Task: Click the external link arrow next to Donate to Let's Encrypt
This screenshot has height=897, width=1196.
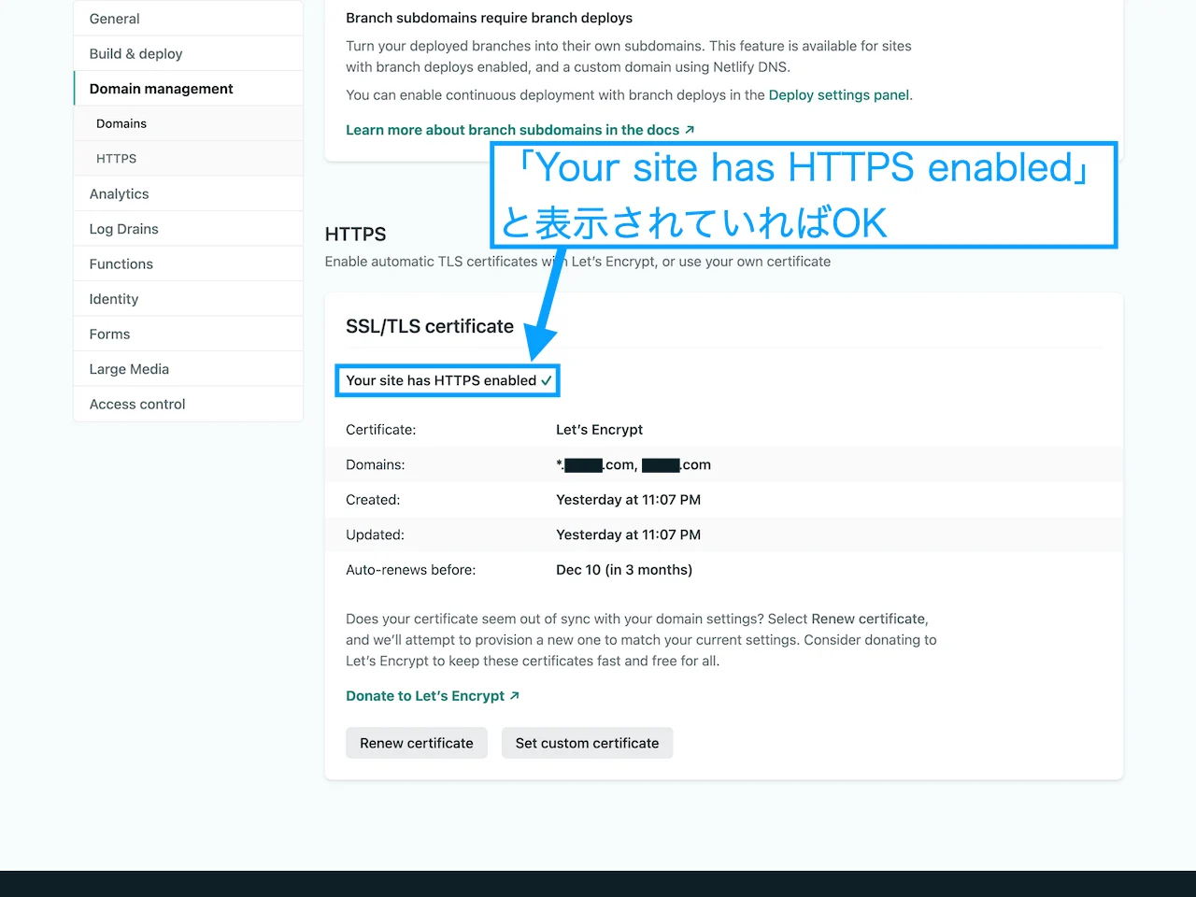Action: point(514,695)
